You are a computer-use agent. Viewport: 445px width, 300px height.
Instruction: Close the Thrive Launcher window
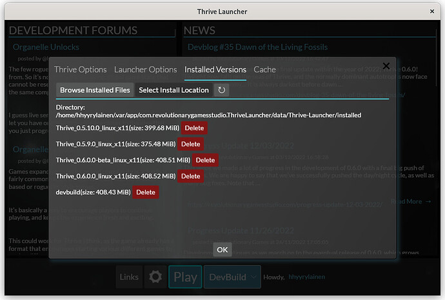(x=432, y=12)
